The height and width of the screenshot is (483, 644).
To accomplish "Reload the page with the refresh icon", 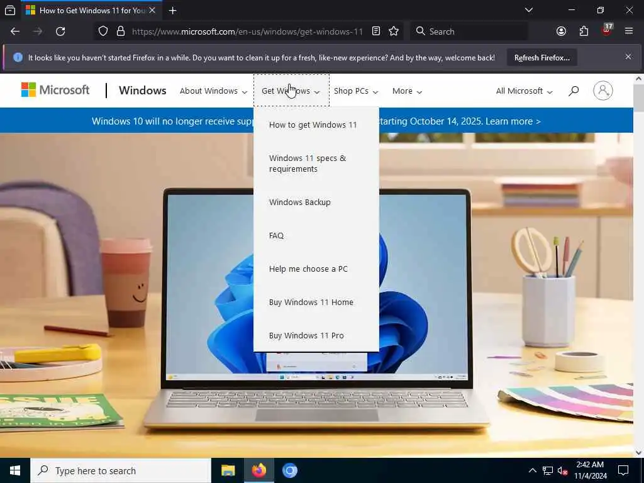I will pyautogui.click(x=60, y=31).
